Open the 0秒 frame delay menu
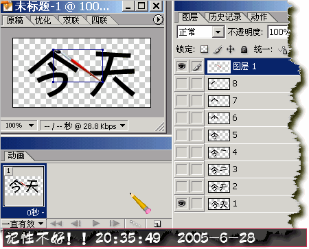 [x=35, y=213]
